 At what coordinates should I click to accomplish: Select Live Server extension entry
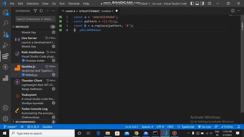coord(35,42)
